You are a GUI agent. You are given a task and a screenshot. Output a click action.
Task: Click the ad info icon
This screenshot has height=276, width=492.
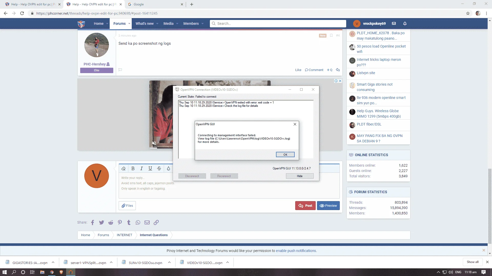point(336,81)
